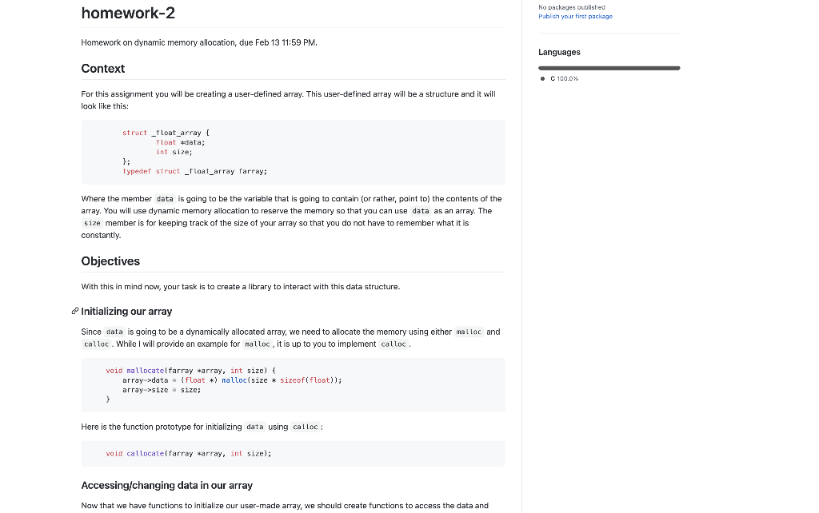Select the Context section heading
Screen dimensions: 819x513
103,69
